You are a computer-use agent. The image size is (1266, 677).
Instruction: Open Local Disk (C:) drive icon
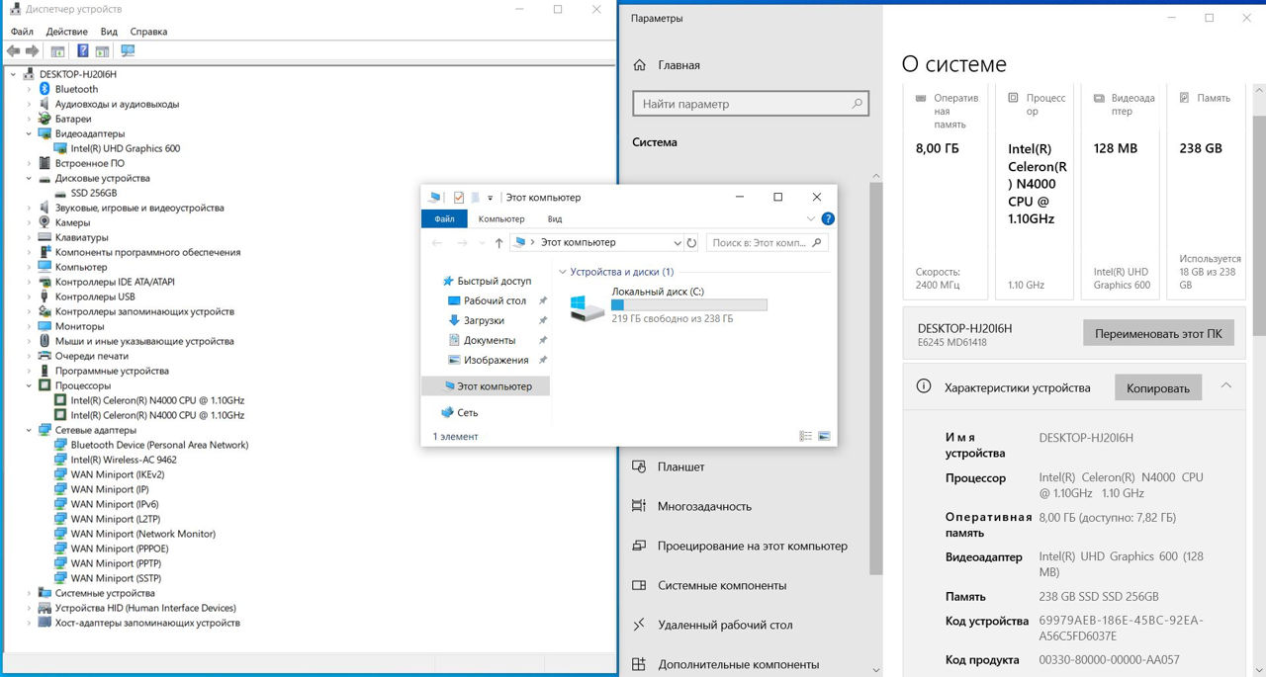point(588,306)
